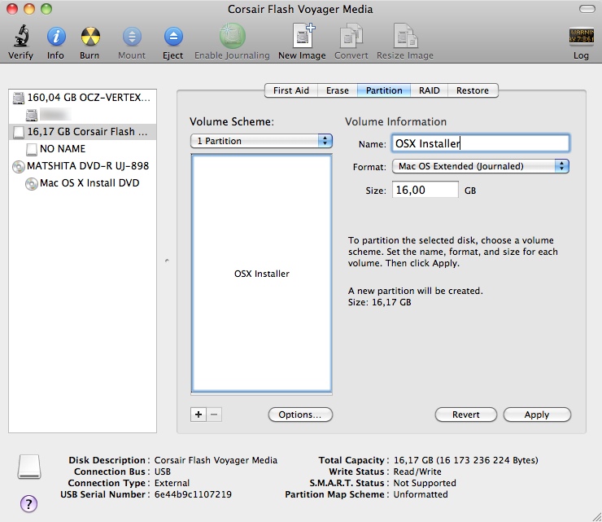Click the Connection Bus value USB
Image resolution: width=602 pixels, height=522 pixels.
[x=163, y=472]
